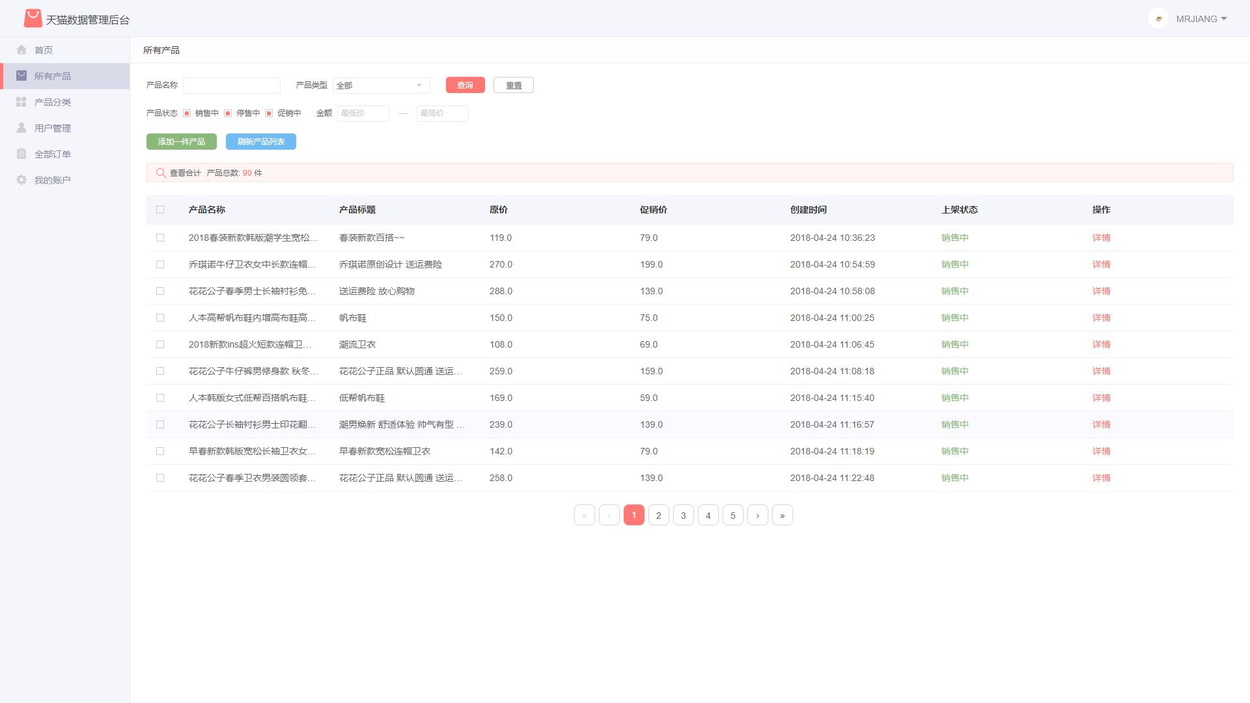
Task: Select all products with the header checkbox
Action: coord(161,210)
